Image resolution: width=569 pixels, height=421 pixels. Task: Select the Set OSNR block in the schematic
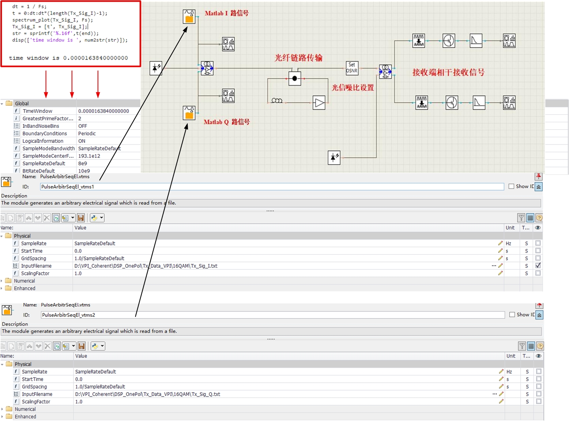point(351,68)
